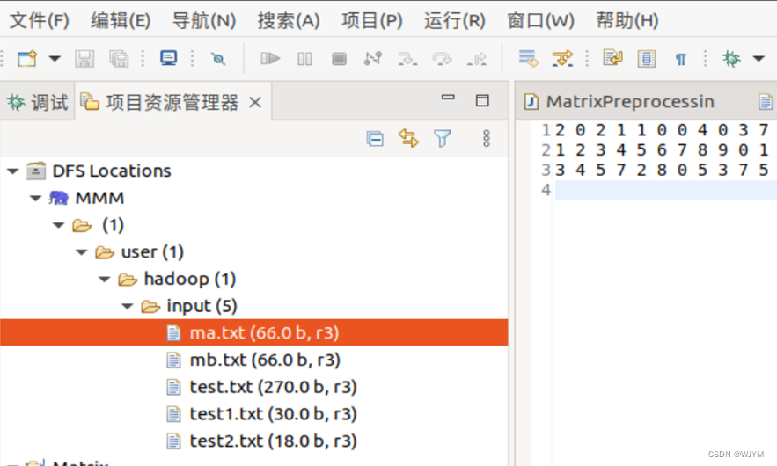Open the New wizard toolbar icon
This screenshot has height=466, width=777.
pyautogui.click(x=26, y=58)
